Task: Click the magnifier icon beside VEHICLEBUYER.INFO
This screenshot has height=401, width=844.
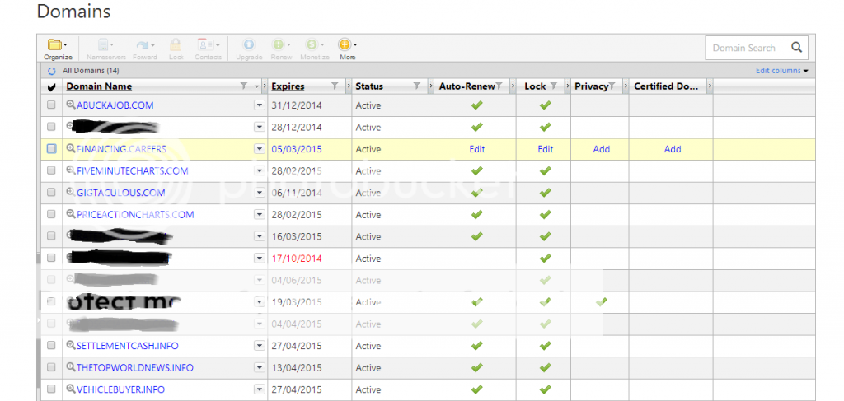Action: 71,389
